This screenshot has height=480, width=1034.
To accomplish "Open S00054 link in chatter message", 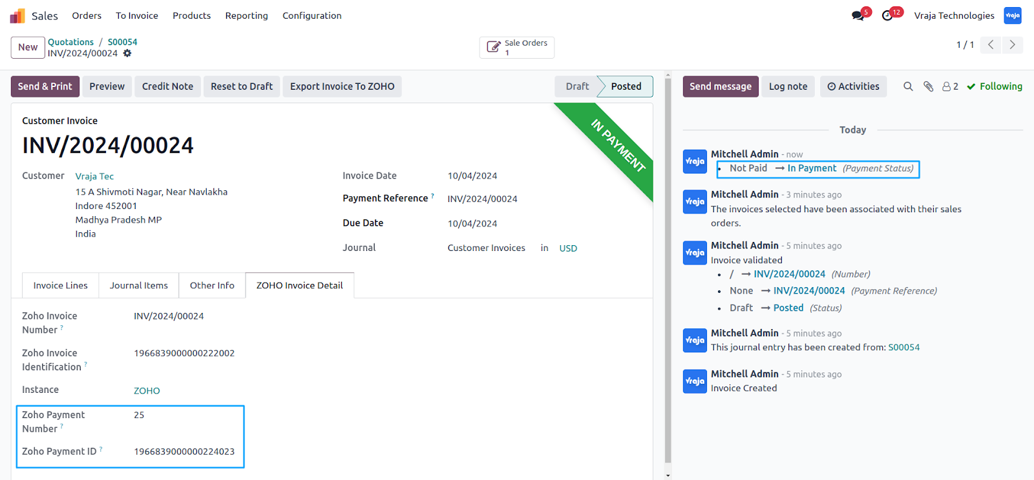I will [x=903, y=347].
